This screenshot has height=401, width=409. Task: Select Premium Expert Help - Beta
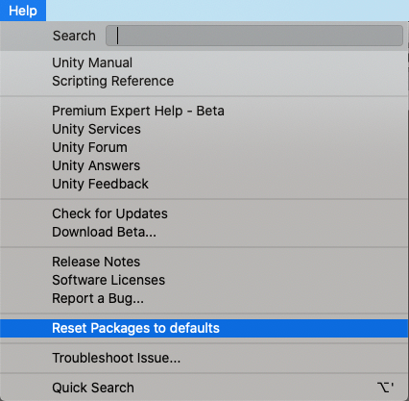204,111
